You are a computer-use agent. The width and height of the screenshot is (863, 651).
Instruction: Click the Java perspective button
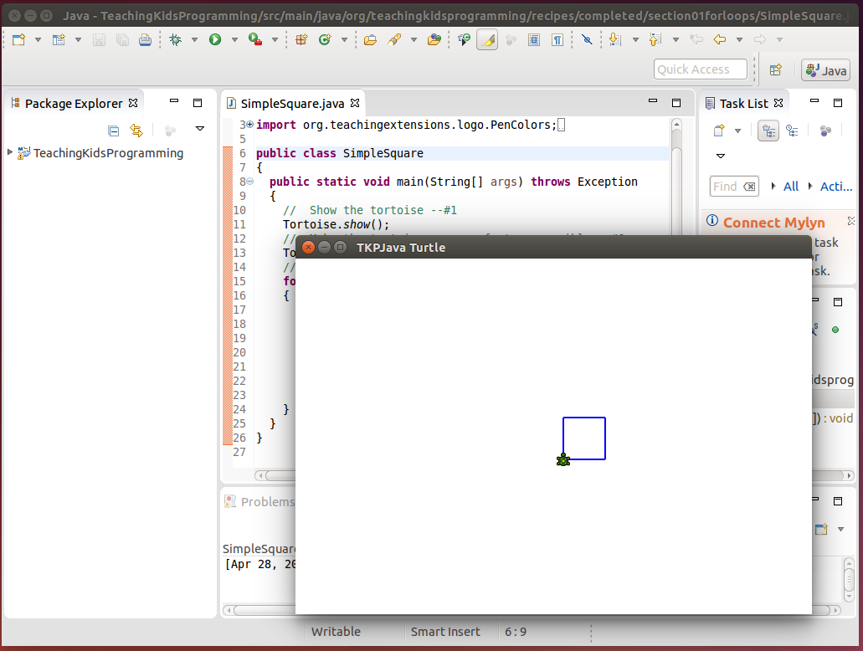click(825, 70)
